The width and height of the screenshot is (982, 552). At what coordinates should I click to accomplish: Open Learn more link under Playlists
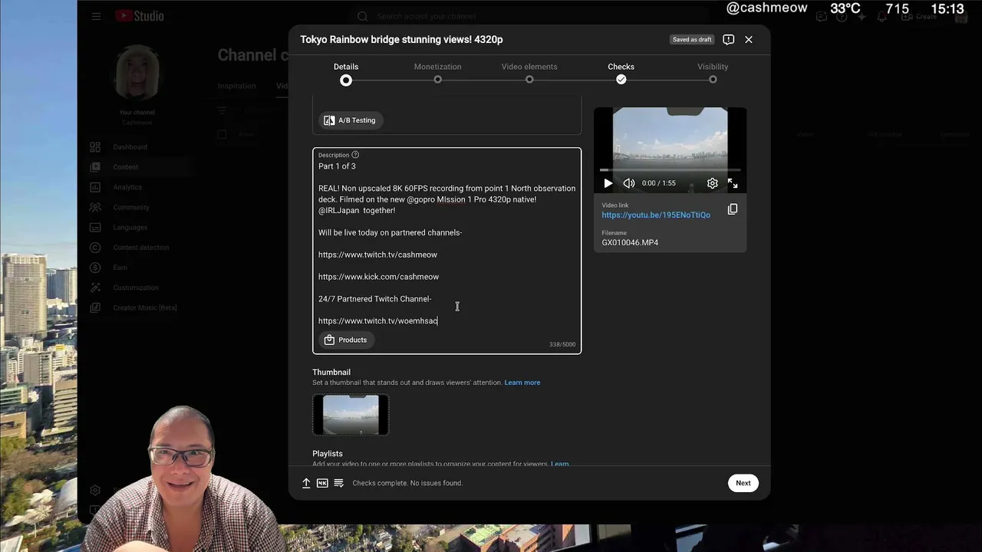(559, 464)
